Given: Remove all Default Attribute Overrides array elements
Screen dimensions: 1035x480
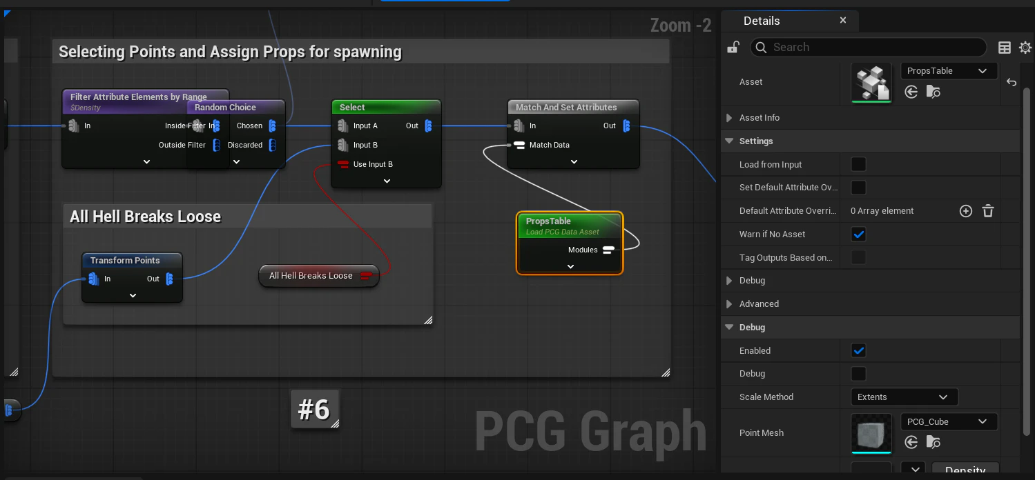Looking at the screenshot, I should (988, 211).
